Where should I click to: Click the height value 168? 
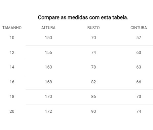48,82
